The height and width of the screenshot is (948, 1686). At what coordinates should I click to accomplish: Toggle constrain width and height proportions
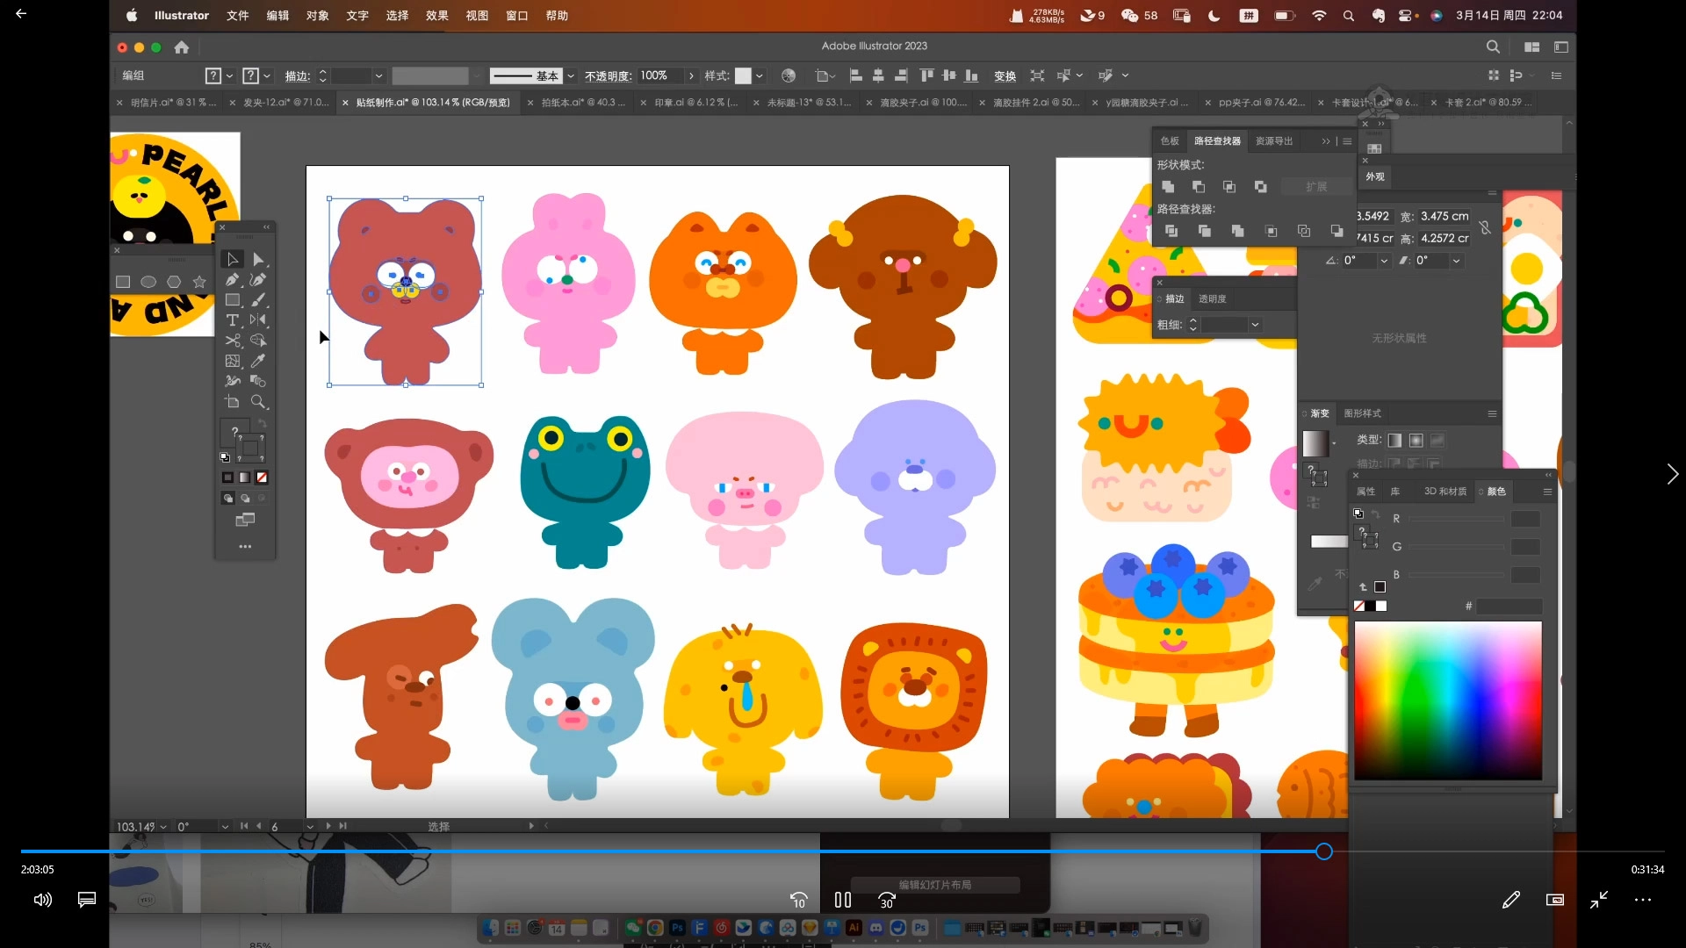(x=1485, y=227)
